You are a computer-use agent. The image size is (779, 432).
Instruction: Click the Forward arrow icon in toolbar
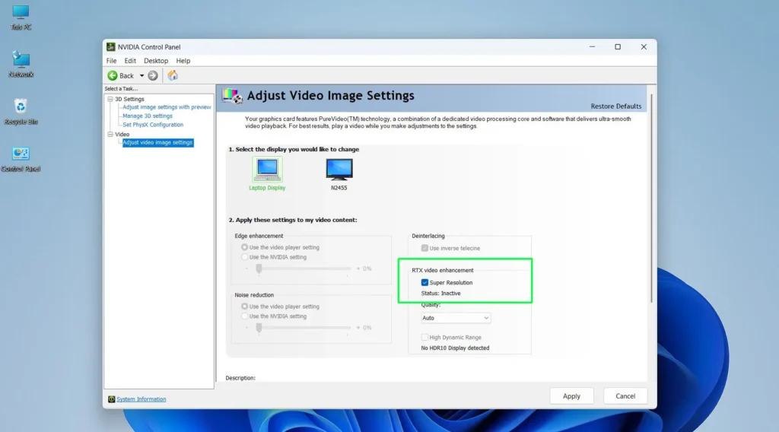click(x=153, y=75)
